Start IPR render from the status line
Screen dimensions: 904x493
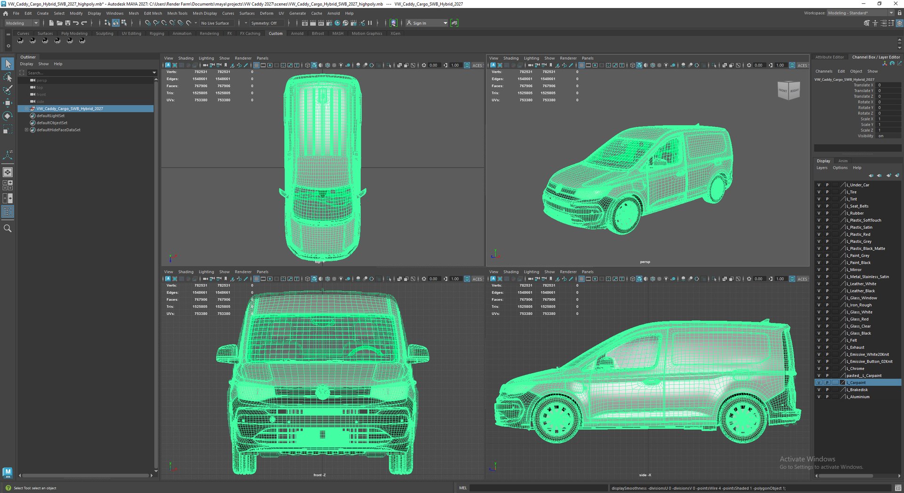click(321, 23)
